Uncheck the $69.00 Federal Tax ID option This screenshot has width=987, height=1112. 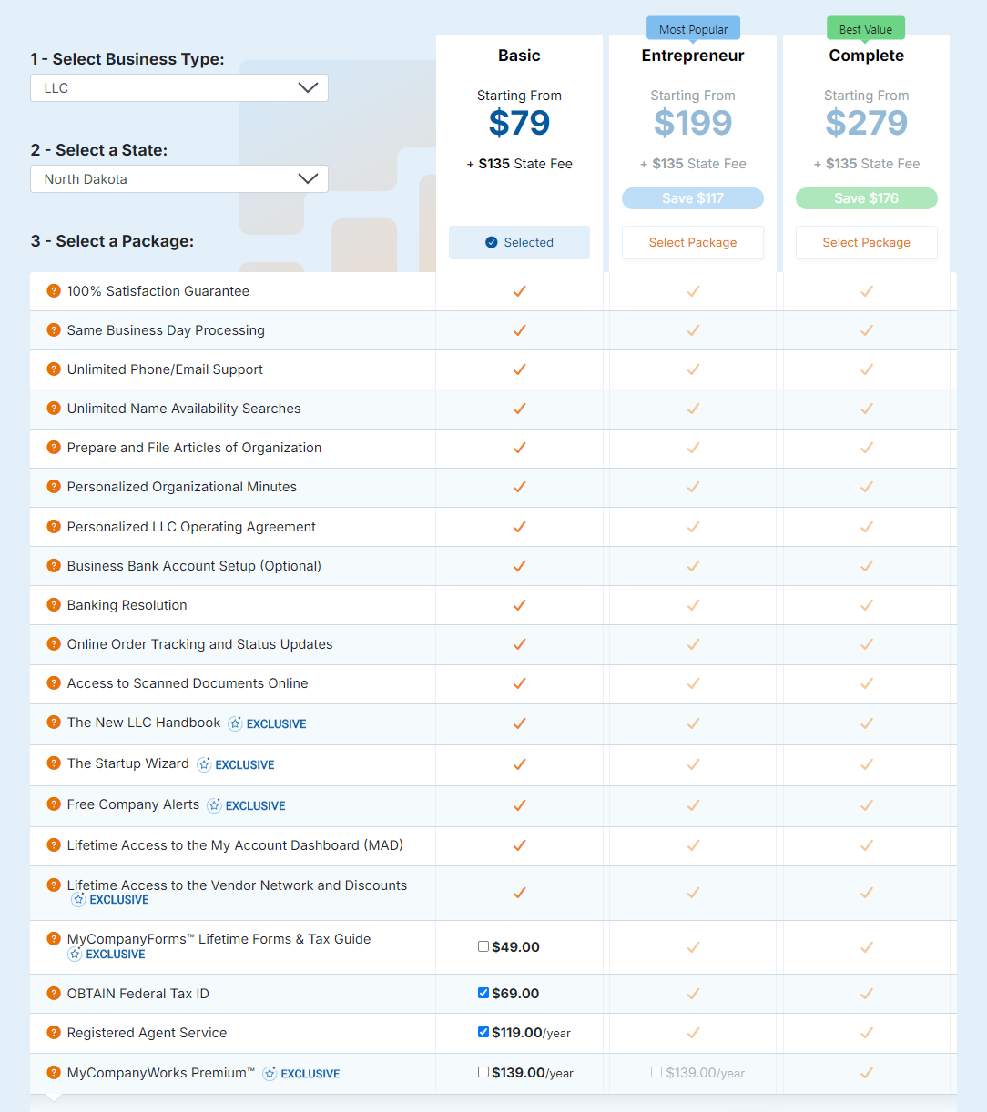click(x=483, y=993)
